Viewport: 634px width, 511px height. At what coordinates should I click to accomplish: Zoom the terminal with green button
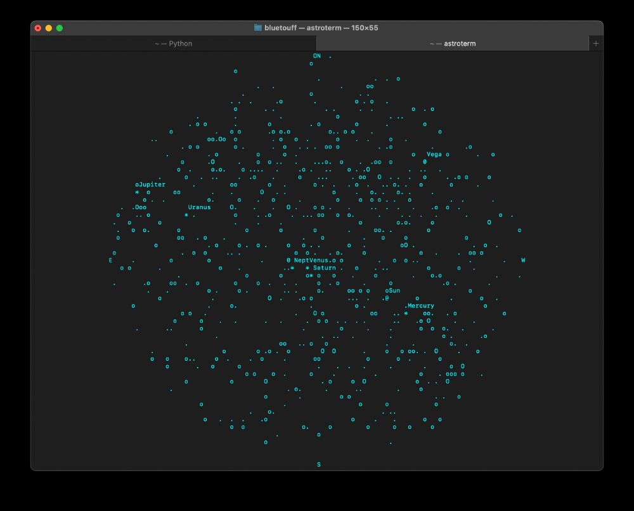click(60, 28)
